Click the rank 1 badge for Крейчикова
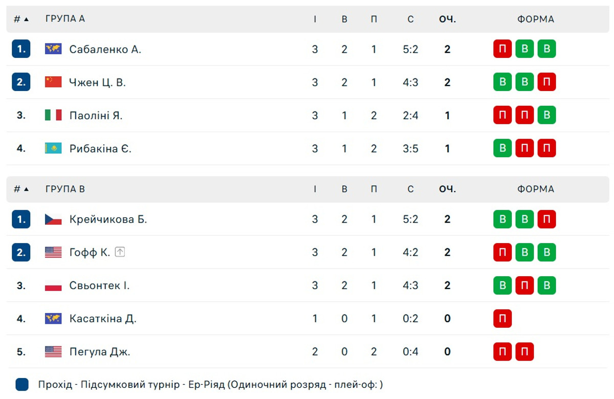The width and height of the screenshot is (614, 399). tap(21, 219)
